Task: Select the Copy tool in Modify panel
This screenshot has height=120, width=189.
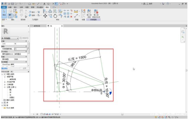Action: click(50, 16)
